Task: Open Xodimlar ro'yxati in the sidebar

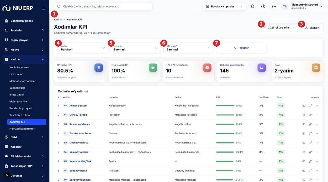Action: (20, 67)
